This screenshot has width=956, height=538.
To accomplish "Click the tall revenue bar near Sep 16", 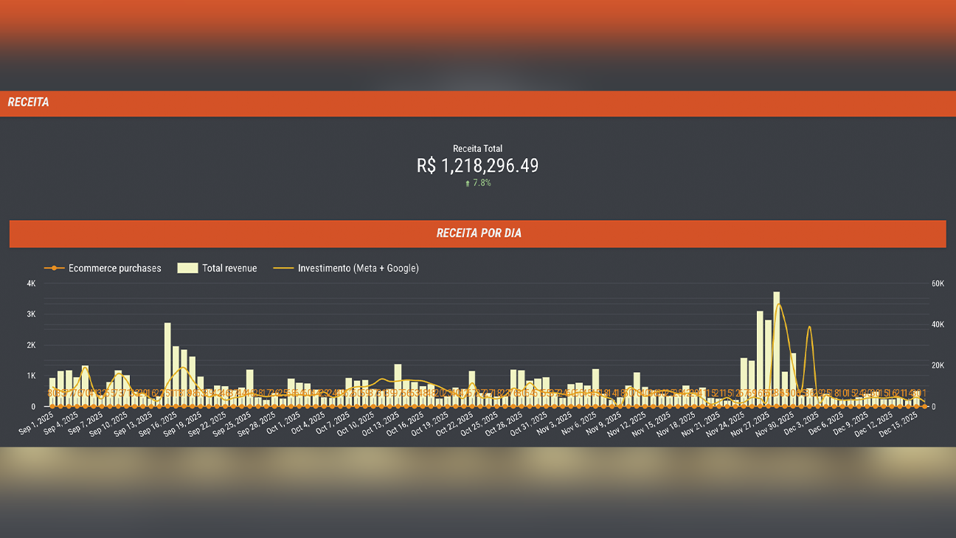I will tap(167, 363).
